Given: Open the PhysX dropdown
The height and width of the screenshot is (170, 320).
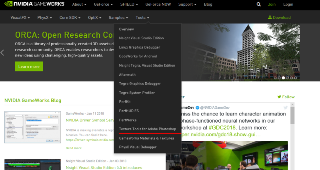Looking at the screenshot, I should point(44,18).
